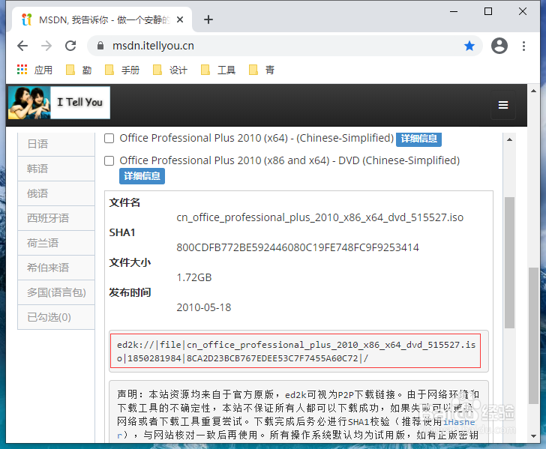Image resolution: width=546 pixels, height=449 pixels.
Task: Click the I Tell You site logo
Action: (59, 103)
